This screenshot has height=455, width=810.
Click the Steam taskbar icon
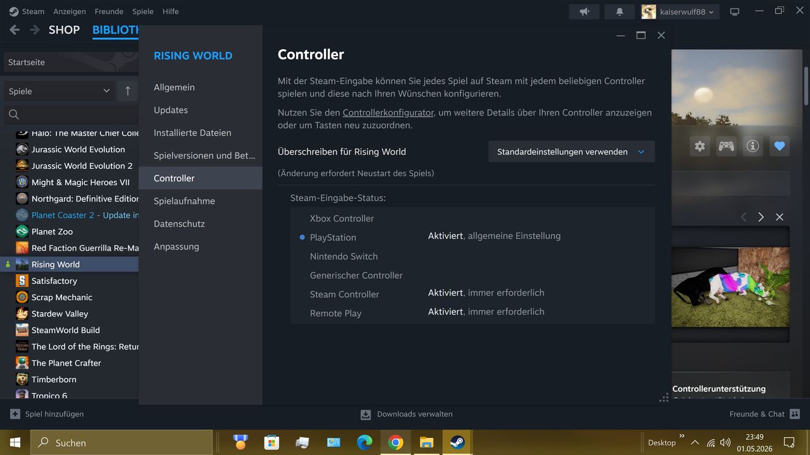pyautogui.click(x=458, y=442)
